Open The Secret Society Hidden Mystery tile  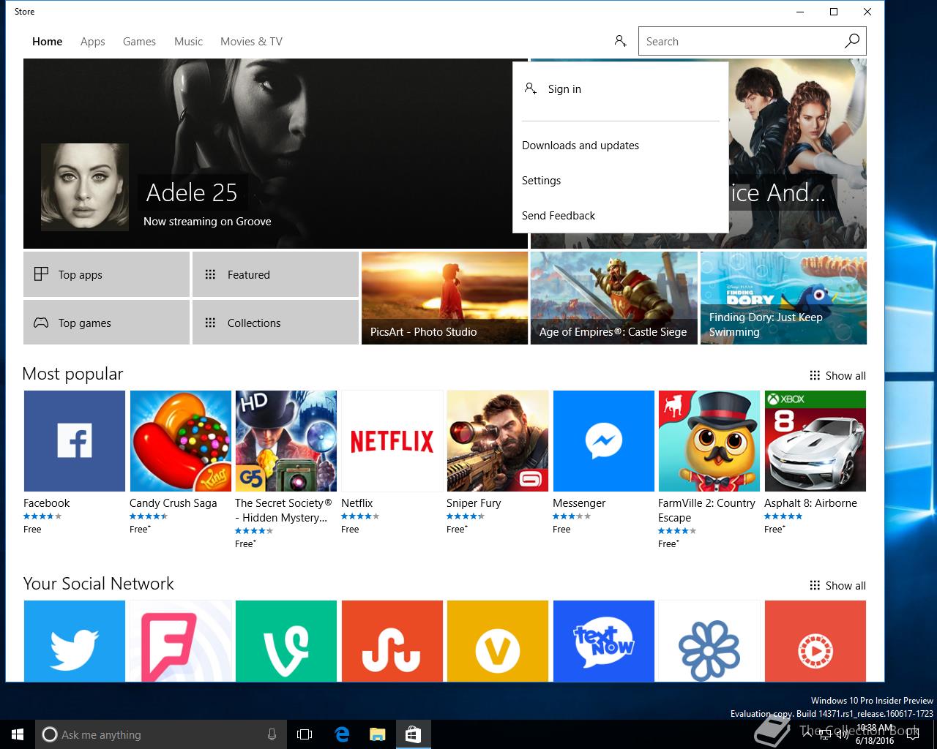point(286,441)
